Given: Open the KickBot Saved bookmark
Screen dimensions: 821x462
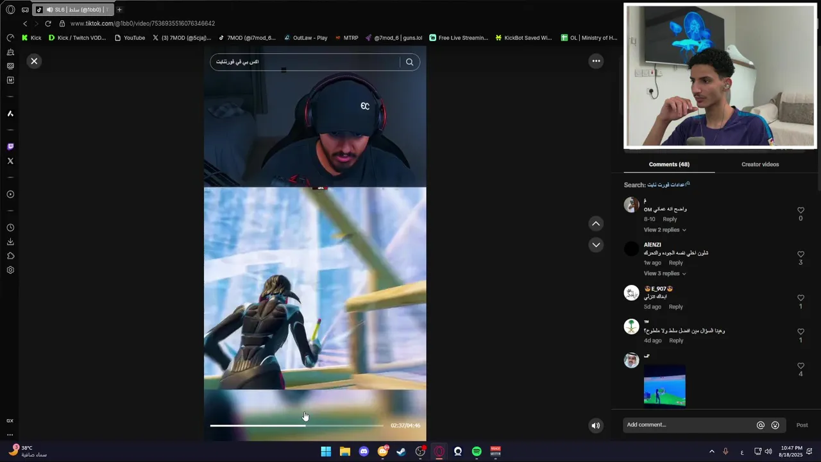Looking at the screenshot, I should pyautogui.click(x=523, y=38).
